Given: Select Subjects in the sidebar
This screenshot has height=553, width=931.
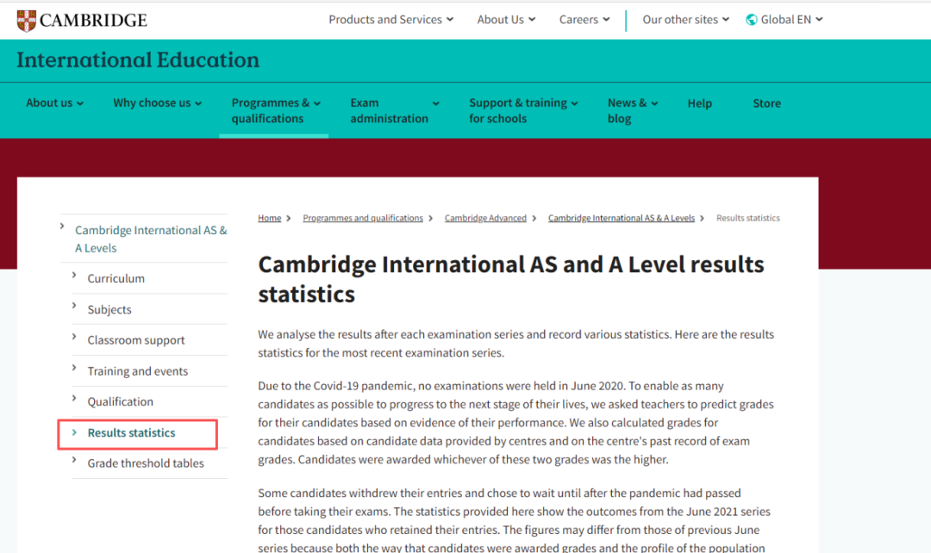Looking at the screenshot, I should [x=109, y=309].
